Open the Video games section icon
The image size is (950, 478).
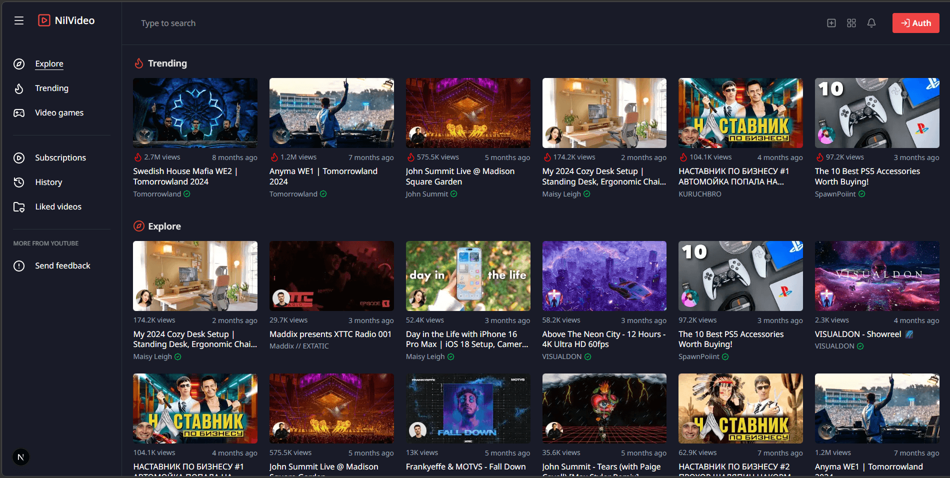click(x=19, y=113)
